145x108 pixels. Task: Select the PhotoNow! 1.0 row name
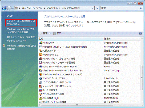coord(50,55)
